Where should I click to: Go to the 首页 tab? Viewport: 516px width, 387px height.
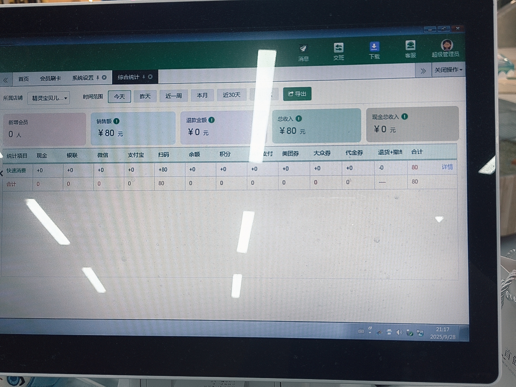tap(24, 79)
